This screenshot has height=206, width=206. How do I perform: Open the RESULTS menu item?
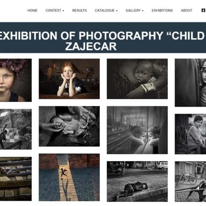pyautogui.click(x=79, y=11)
